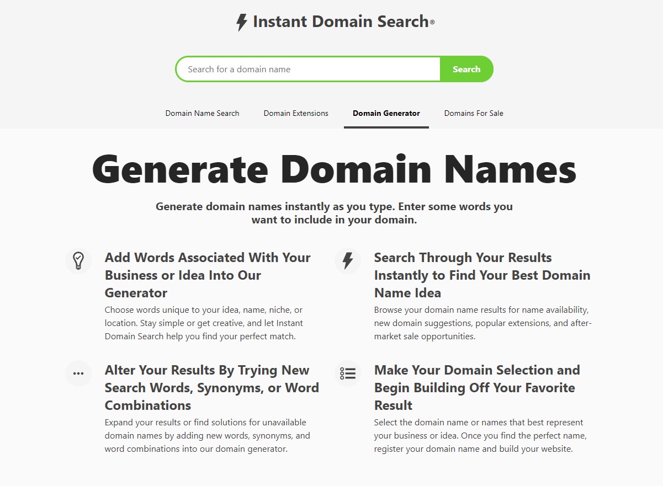Click the three-dots ellipsis icon

tap(78, 373)
